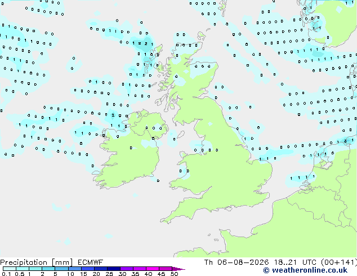Click the '15' legend scale label

tap(83, 274)
